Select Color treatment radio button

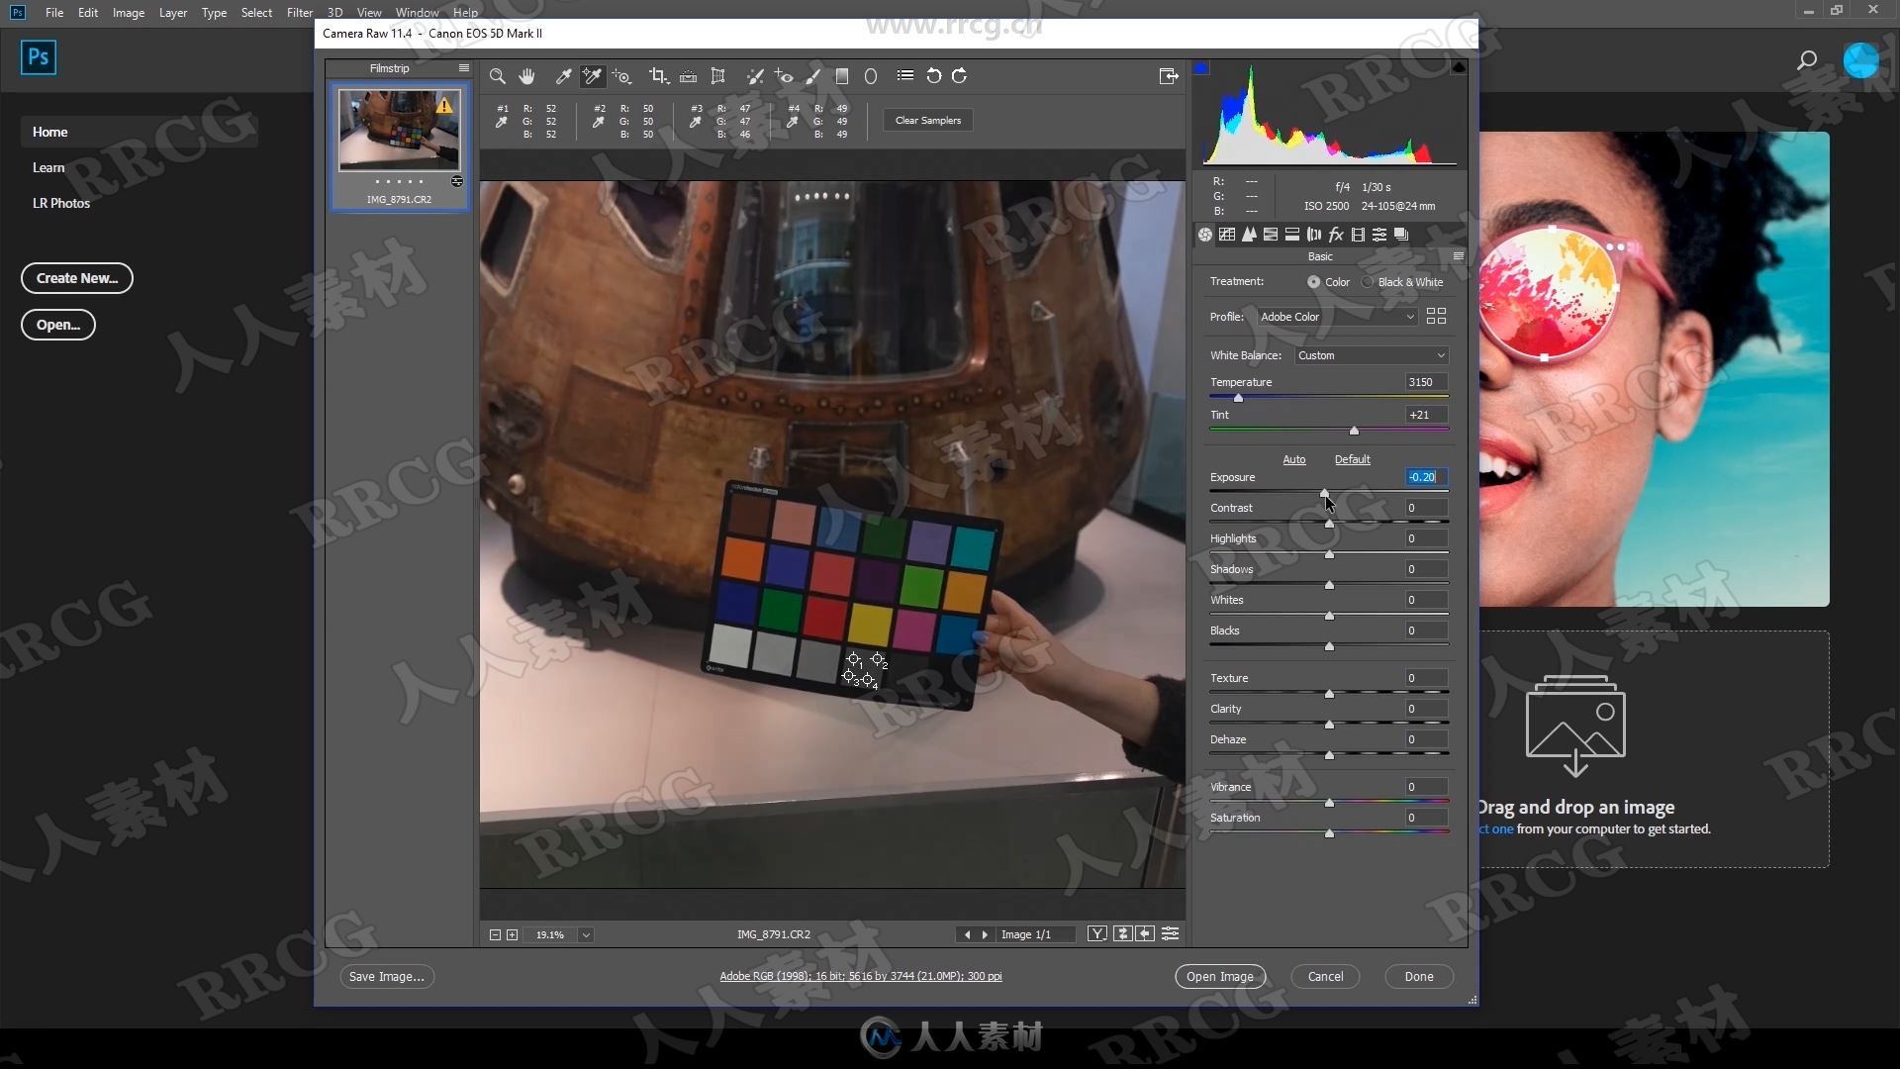point(1313,282)
